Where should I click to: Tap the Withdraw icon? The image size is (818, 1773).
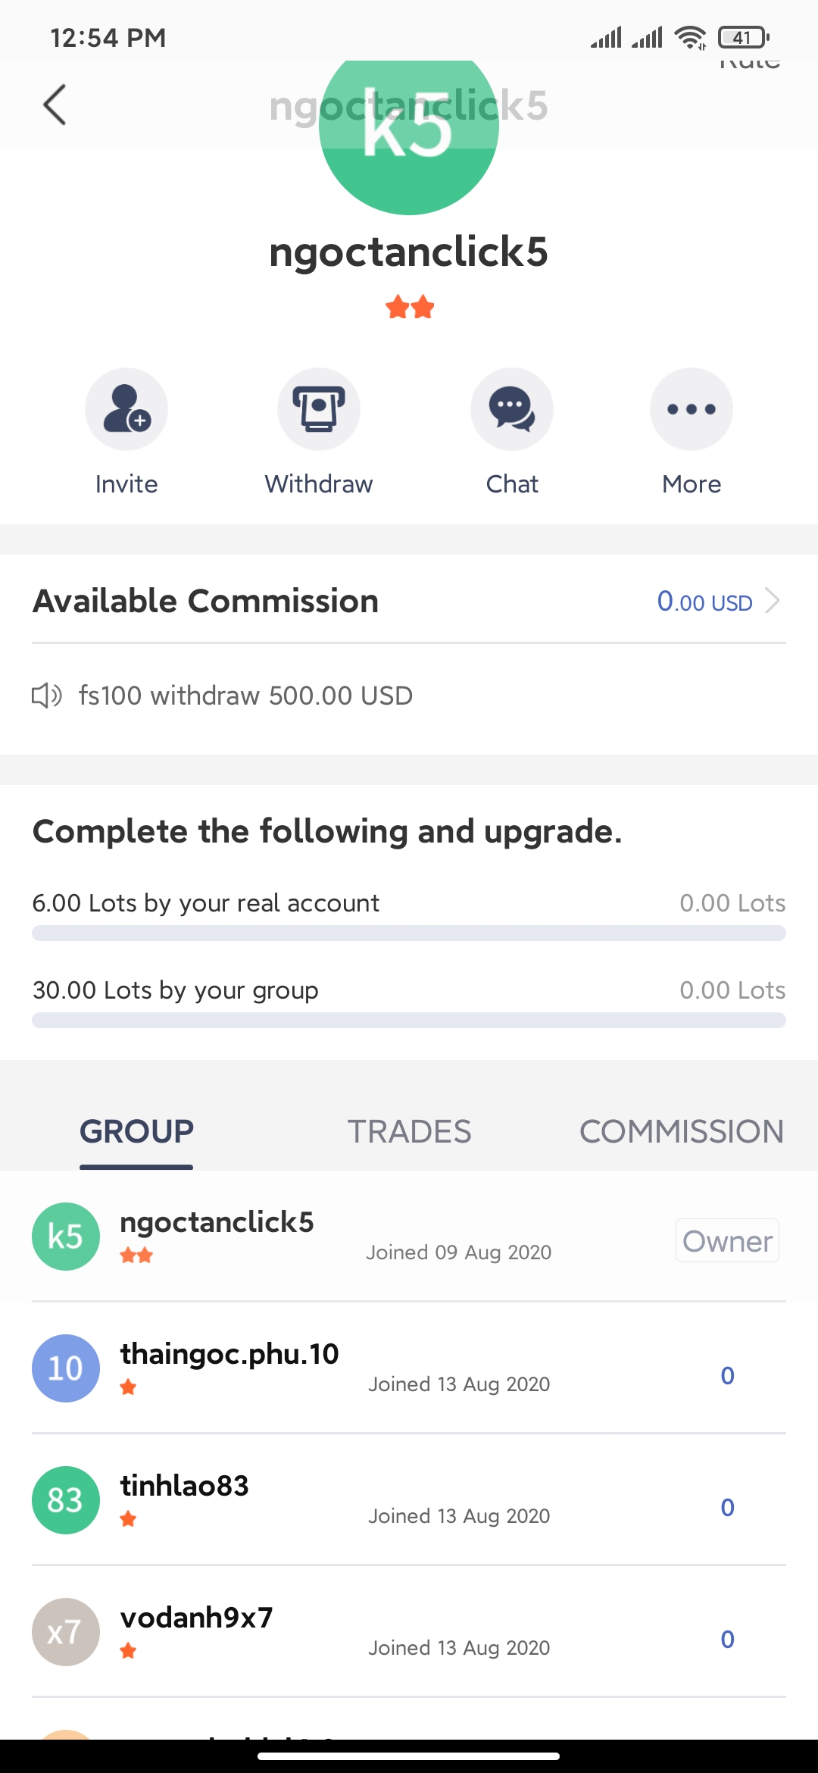pyautogui.click(x=319, y=409)
